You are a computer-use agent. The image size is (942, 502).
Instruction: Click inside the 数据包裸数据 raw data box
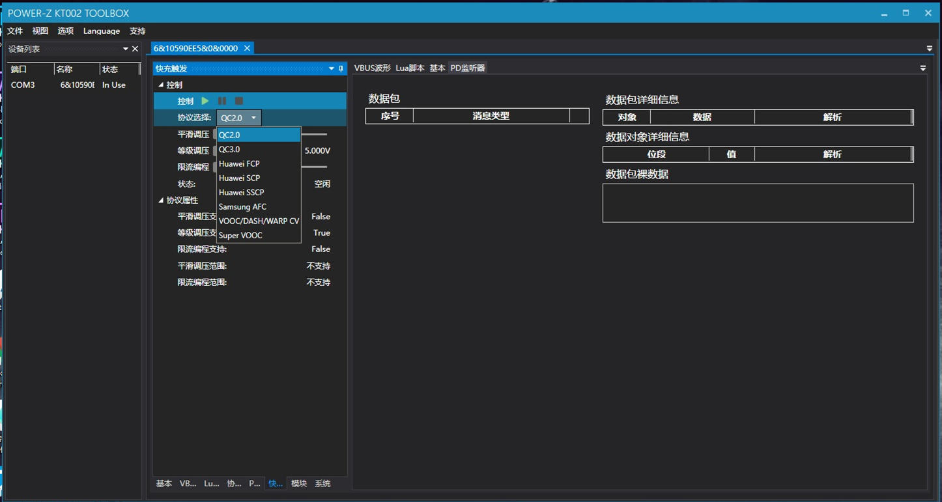click(x=758, y=203)
